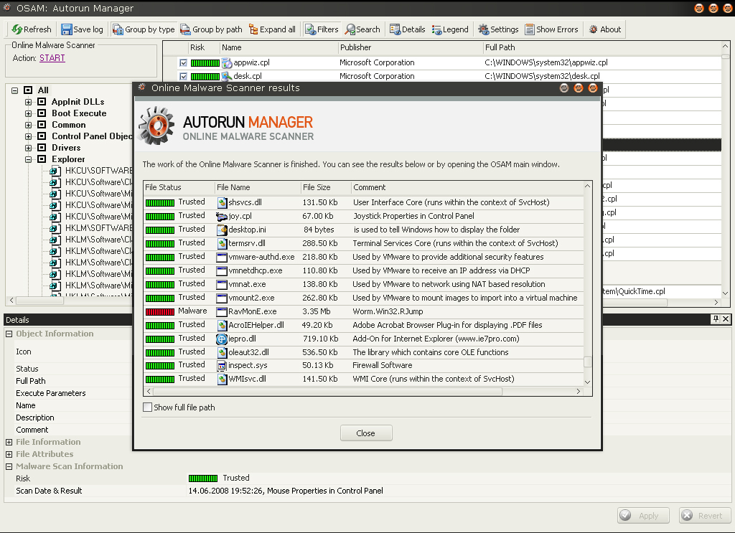
Task: Uncheck the desk.cpl row checkbox
Action: click(x=183, y=76)
